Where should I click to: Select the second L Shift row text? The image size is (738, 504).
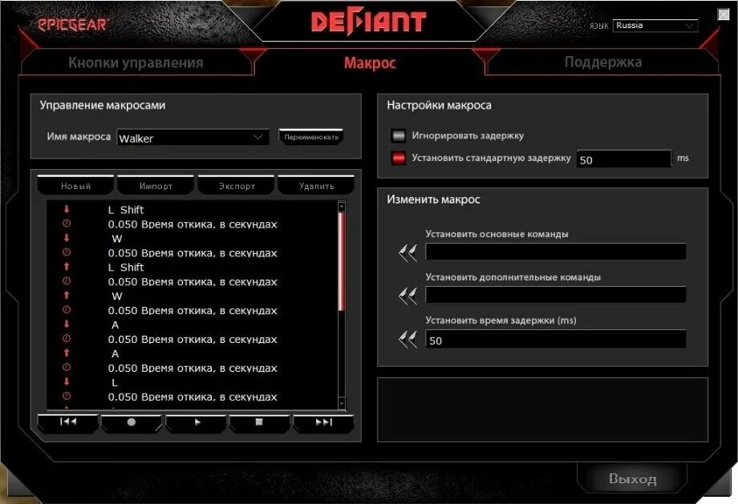click(126, 267)
